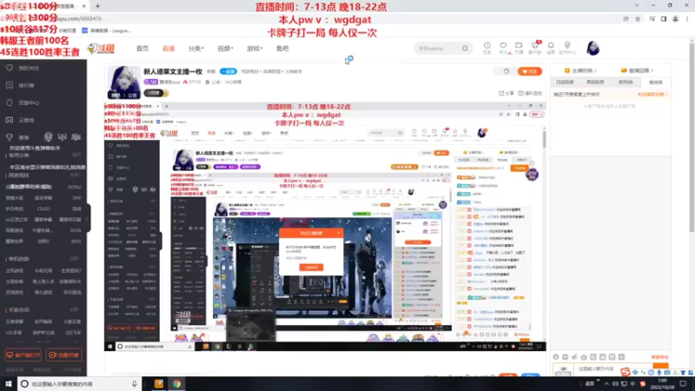Viewport: 695px width, 391px height.
Task: Open the 直播回看 link in the right panel
Action: 637,70
